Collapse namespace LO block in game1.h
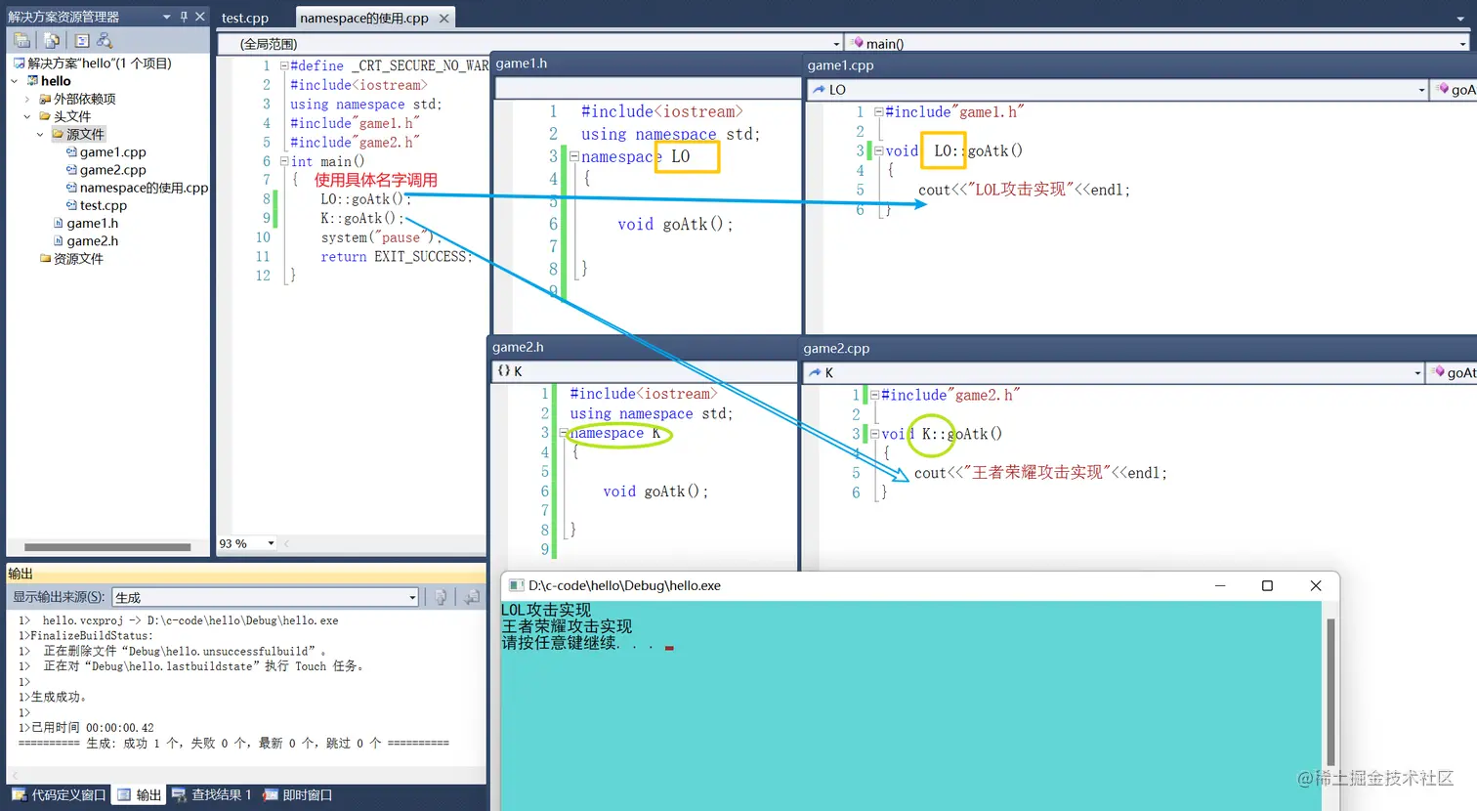This screenshot has height=811, width=1477. pyautogui.click(x=574, y=156)
